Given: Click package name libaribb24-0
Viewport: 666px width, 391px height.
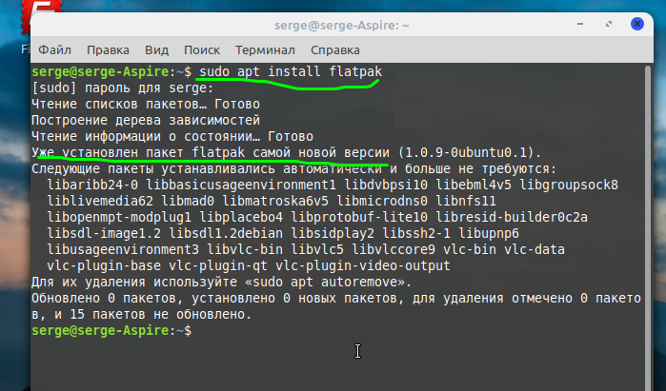Looking at the screenshot, I should (x=92, y=185).
